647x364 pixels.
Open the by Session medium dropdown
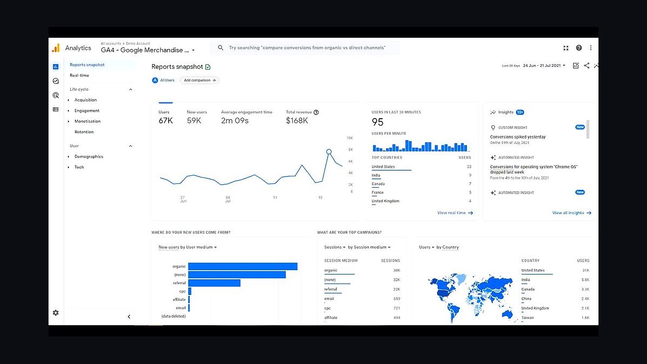click(x=369, y=248)
